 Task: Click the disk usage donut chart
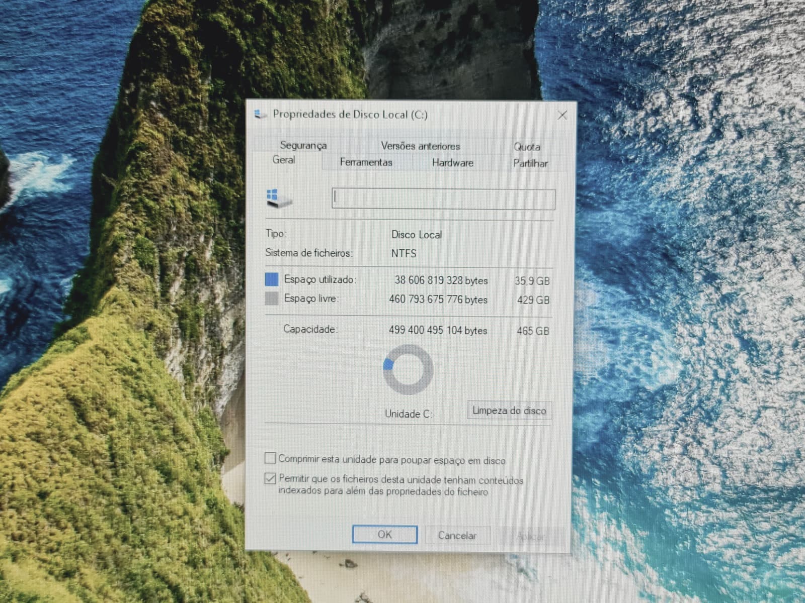click(408, 369)
